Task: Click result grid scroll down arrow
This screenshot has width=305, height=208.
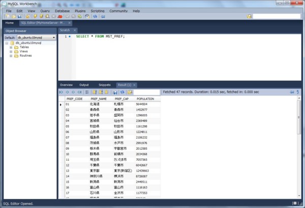Action: (299, 196)
